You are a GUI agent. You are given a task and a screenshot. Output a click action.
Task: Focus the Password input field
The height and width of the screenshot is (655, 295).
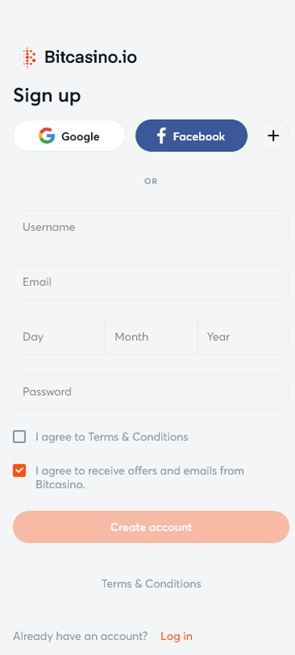pyautogui.click(x=151, y=392)
